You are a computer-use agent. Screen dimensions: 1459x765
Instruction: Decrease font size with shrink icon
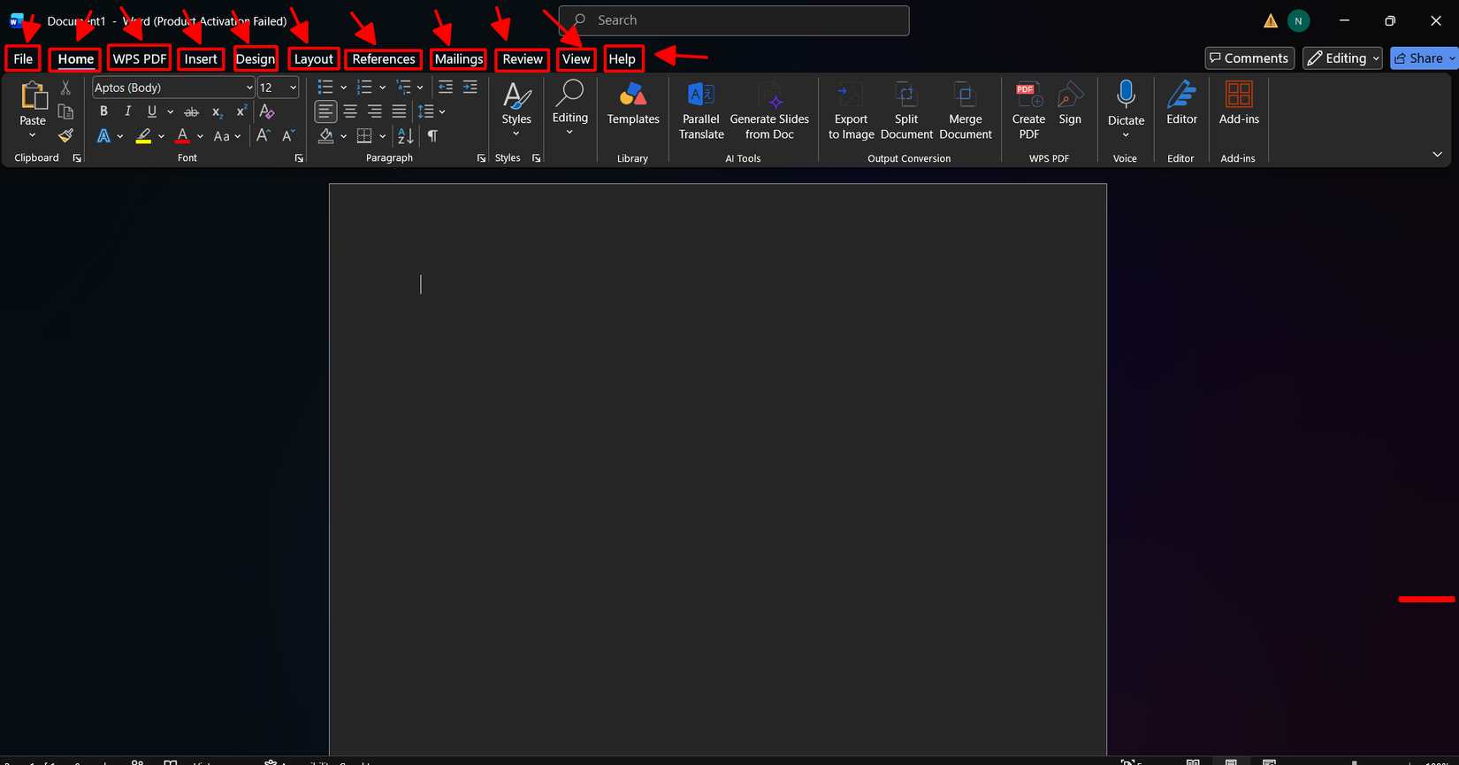click(288, 135)
